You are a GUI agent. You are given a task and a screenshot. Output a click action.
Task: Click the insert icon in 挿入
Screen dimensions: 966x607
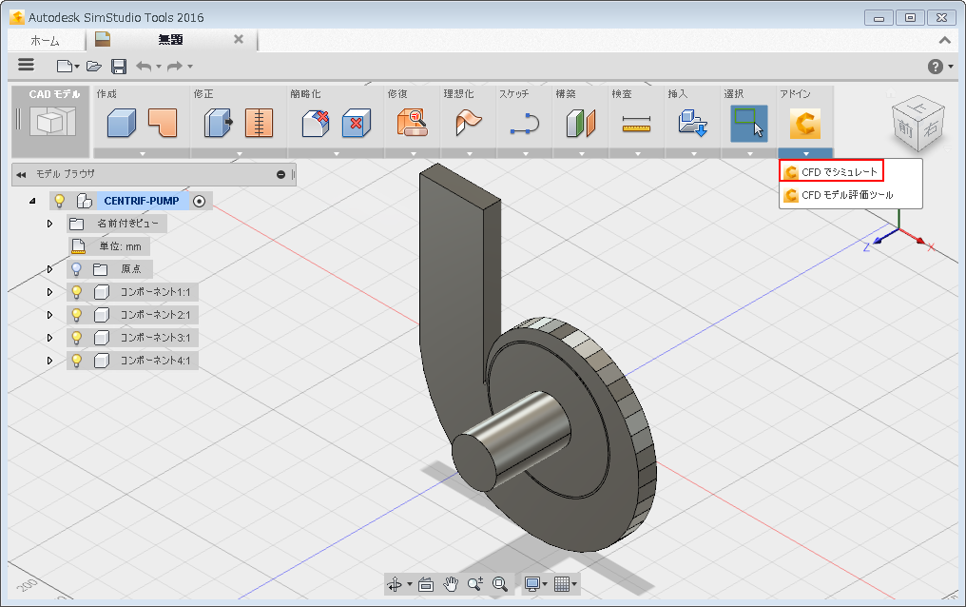point(693,123)
